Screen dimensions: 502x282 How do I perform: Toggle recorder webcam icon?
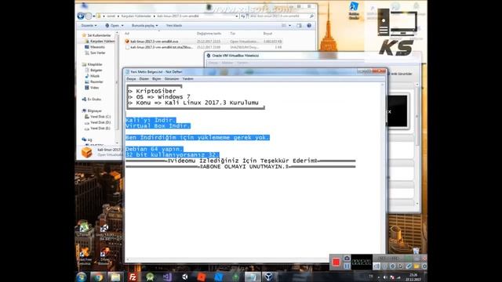392,266
